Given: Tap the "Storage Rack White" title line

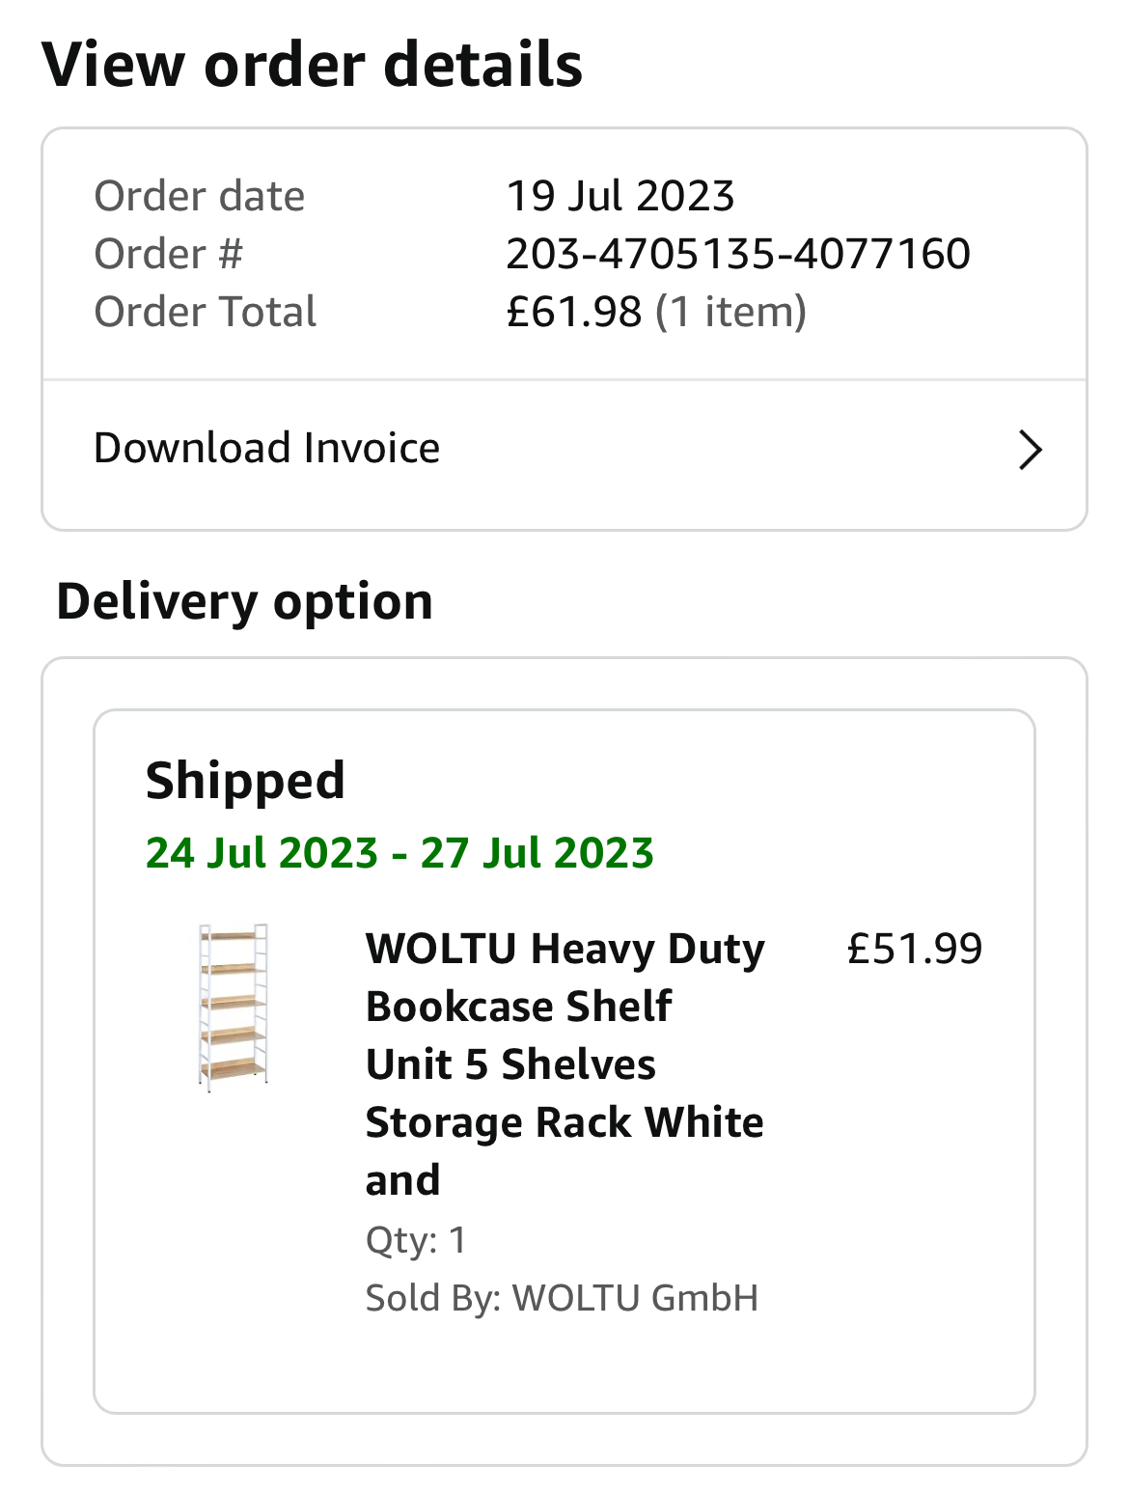Looking at the screenshot, I should coord(564,1122).
